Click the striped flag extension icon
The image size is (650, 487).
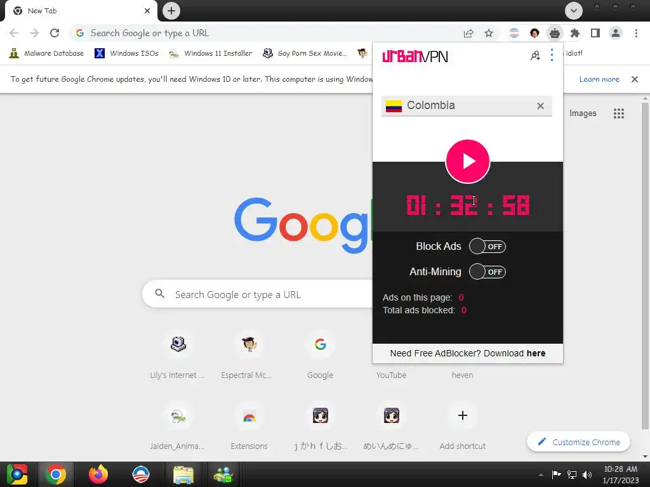(x=514, y=33)
